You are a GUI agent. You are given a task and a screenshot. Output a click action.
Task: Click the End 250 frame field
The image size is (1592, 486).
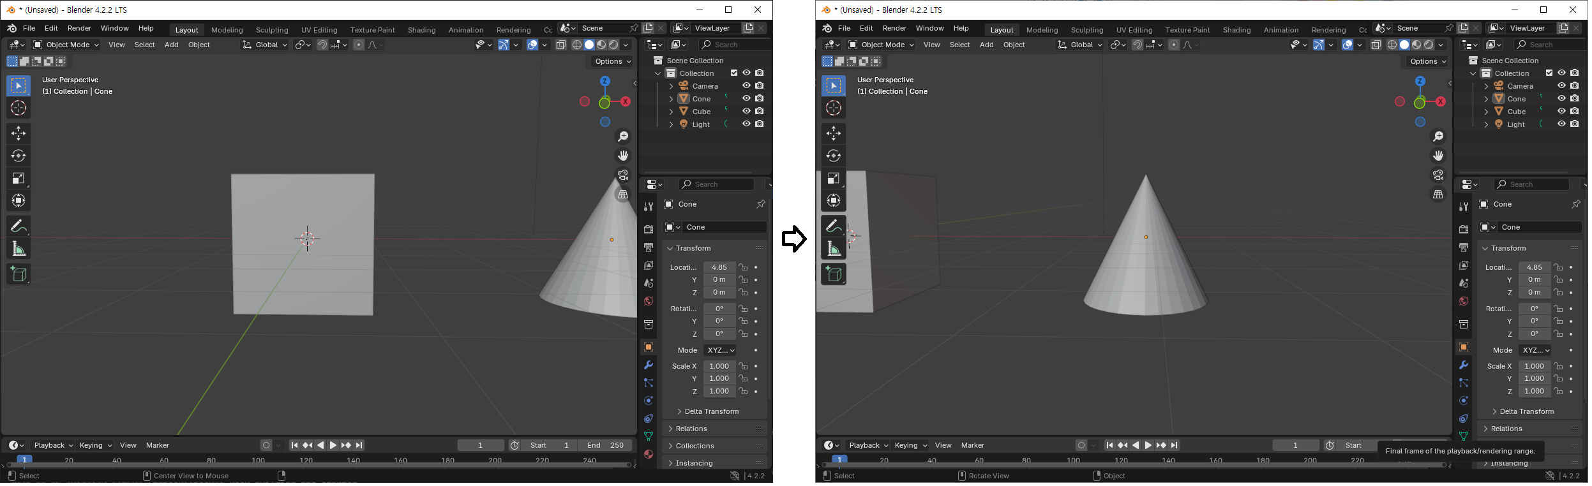point(605,445)
